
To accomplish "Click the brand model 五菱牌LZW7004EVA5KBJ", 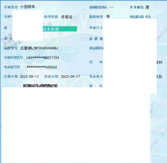I will pyautogui.click(x=39, y=48).
